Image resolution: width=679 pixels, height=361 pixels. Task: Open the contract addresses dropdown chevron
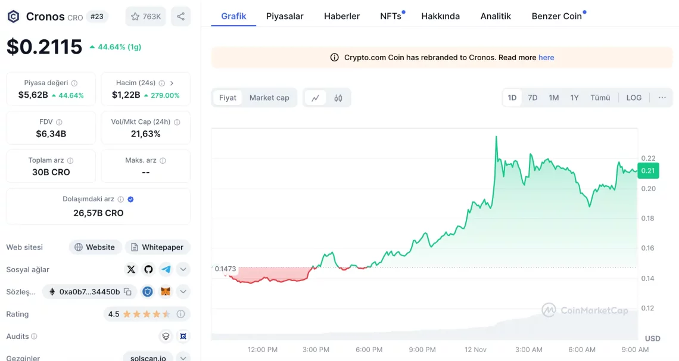click(x=183, y=292)
